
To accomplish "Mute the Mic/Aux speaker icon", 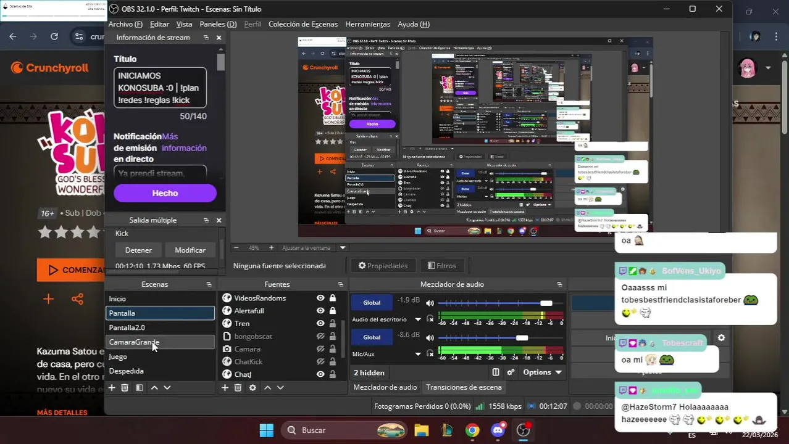I will [430, 337].
